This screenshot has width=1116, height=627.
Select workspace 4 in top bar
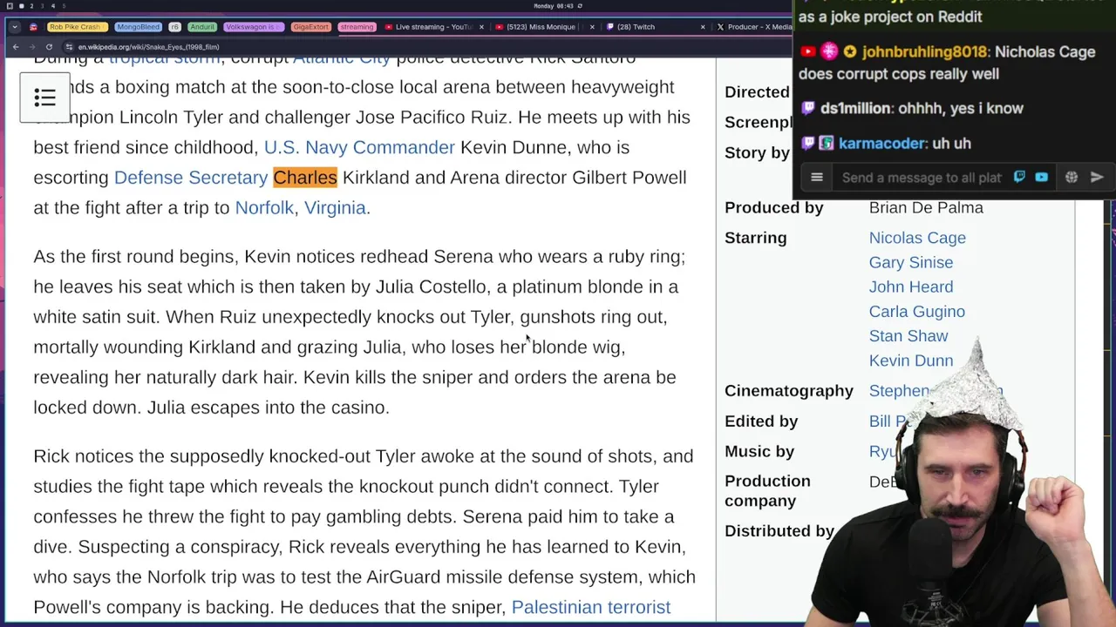point(52,6)
